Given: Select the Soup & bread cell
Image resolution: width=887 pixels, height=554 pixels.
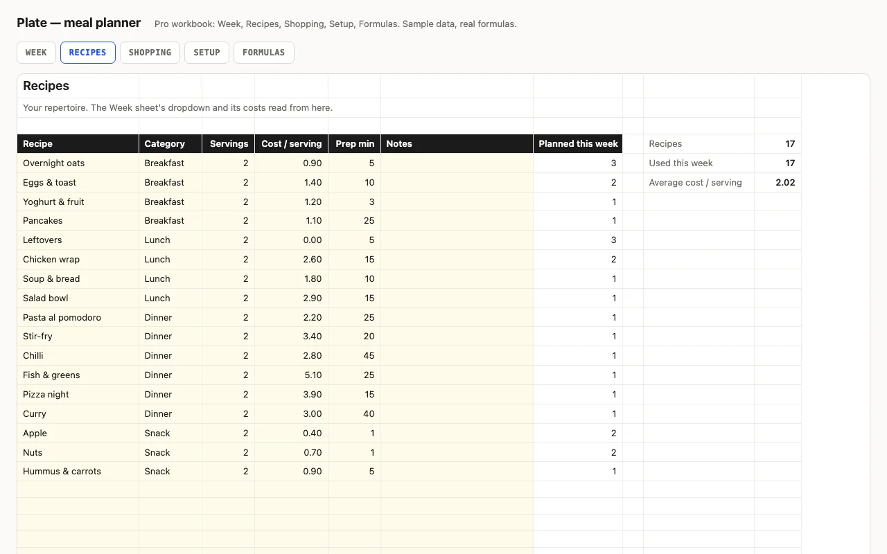Looking at the screenshot, I should pos(78,279).
